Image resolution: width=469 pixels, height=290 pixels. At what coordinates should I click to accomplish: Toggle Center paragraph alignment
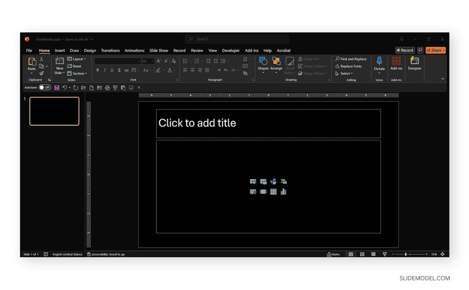[192, 70]
